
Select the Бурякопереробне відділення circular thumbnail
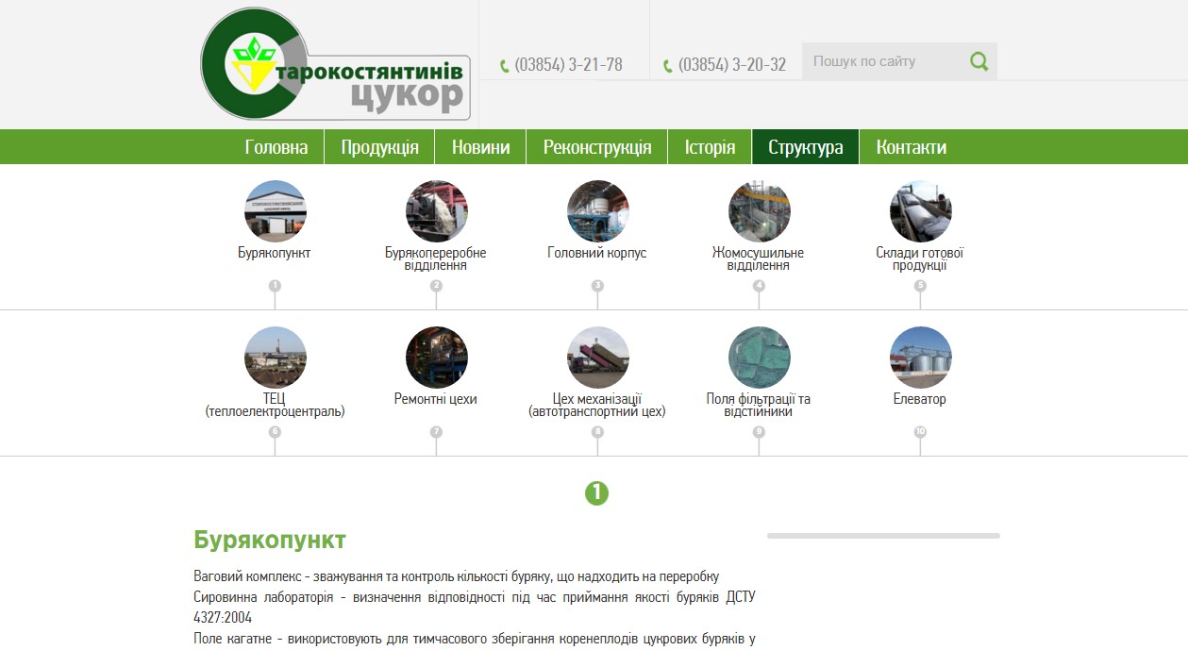(437, 211)
